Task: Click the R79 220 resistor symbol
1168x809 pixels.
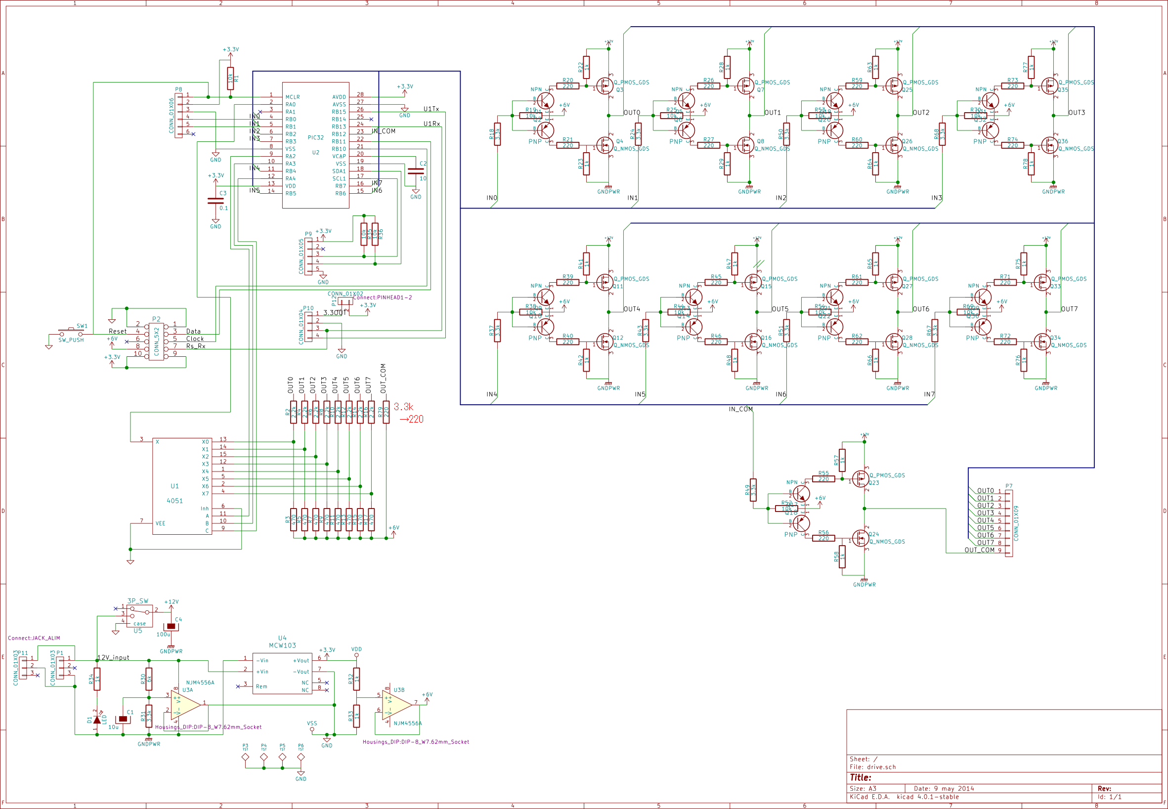Action: pyautogui.click(x=387, y=412)
